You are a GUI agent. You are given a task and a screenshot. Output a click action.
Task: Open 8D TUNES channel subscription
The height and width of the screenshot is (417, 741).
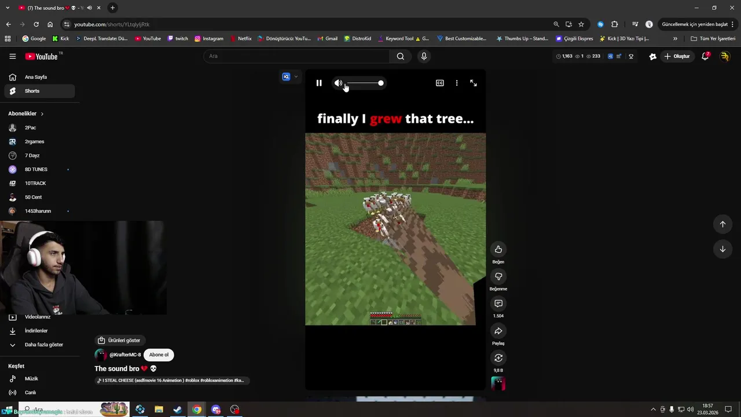point(39,169)
